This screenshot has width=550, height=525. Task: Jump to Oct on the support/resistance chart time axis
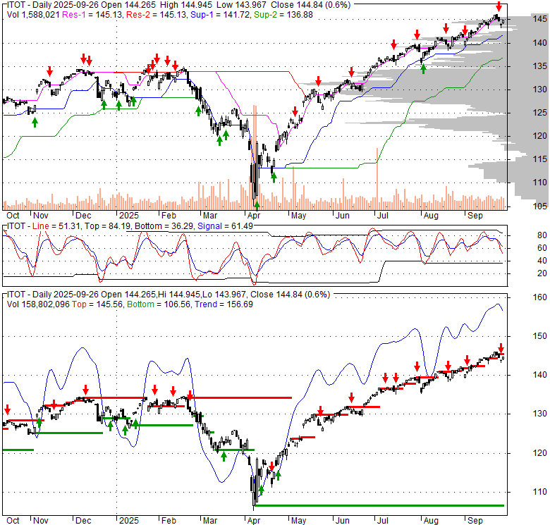(x=13, y=215)
